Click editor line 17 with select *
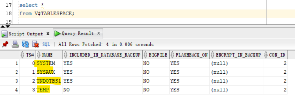295x106 pixels. pos(32,5)
